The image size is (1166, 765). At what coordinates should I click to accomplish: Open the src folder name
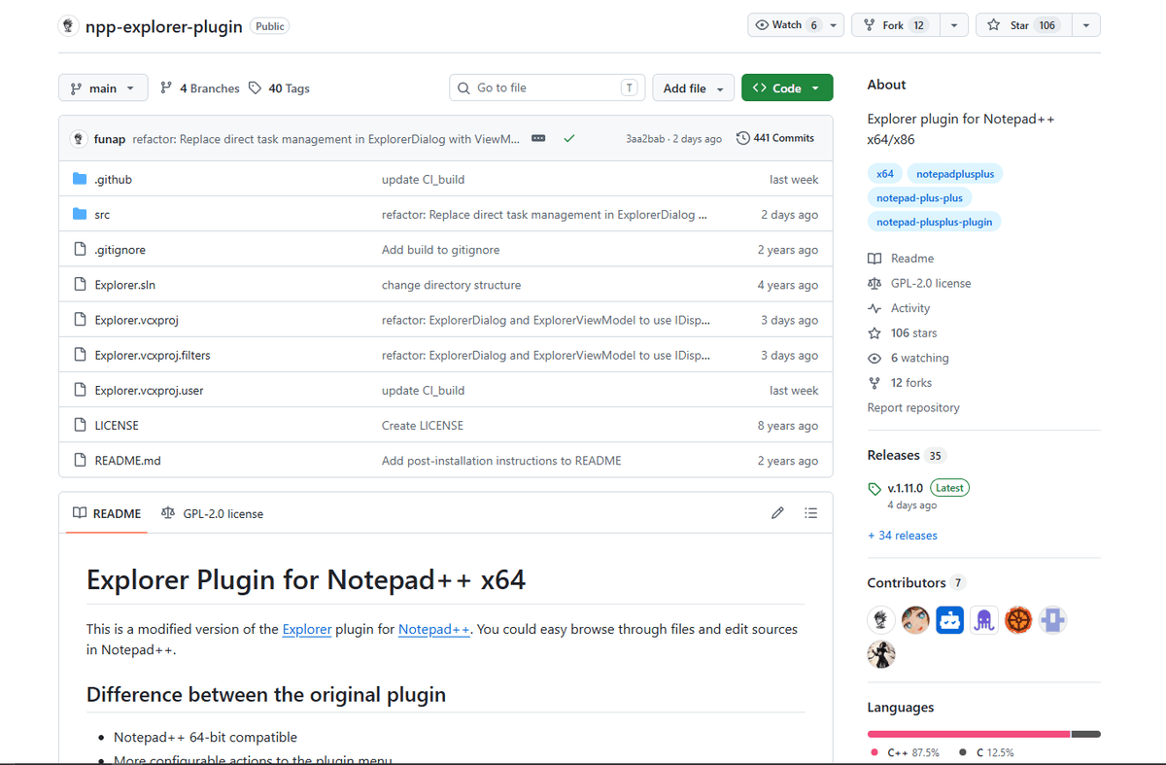102,215
